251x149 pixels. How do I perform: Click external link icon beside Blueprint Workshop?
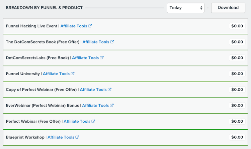pyautogui.click(x=78, y=137)
